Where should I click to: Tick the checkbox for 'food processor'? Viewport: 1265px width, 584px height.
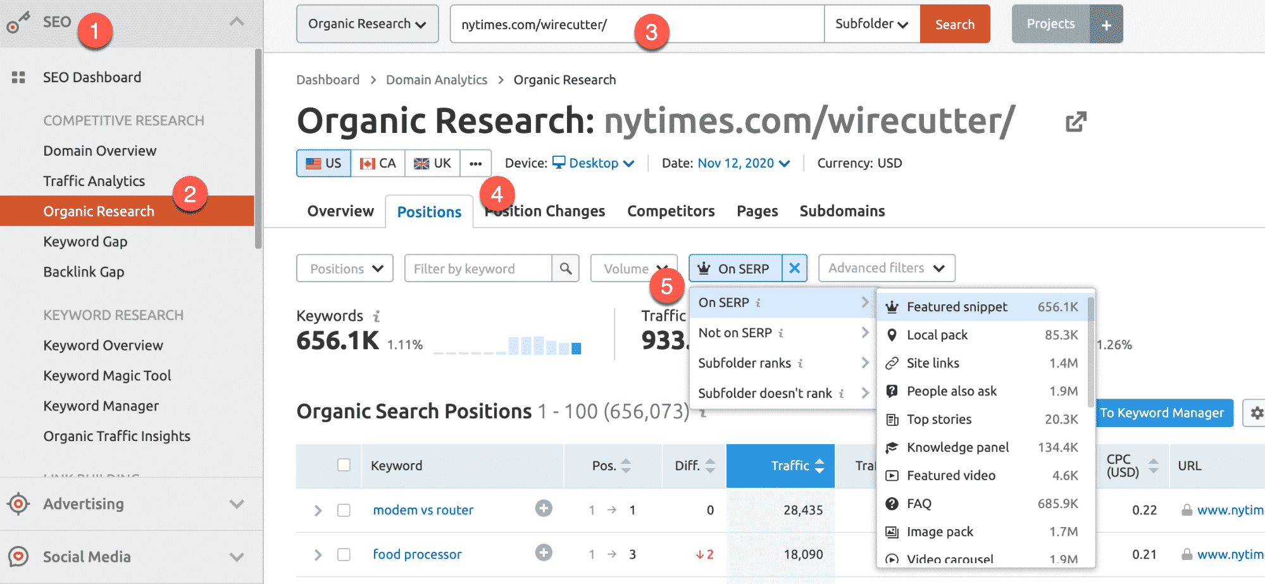coord(344,554)
